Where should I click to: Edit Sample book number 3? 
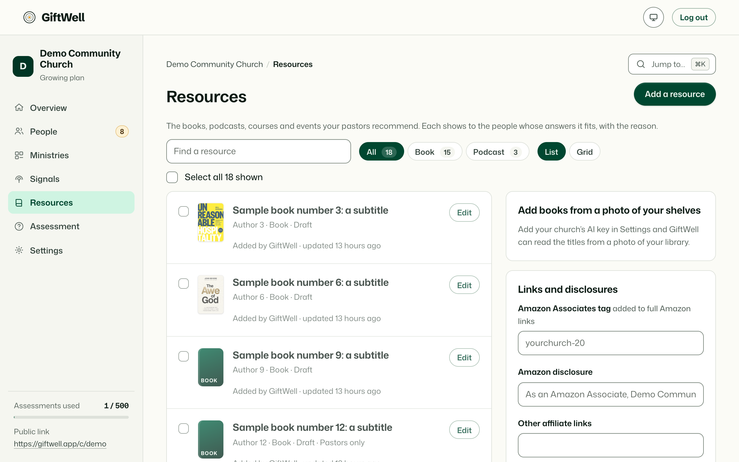[x=464, y=213]
